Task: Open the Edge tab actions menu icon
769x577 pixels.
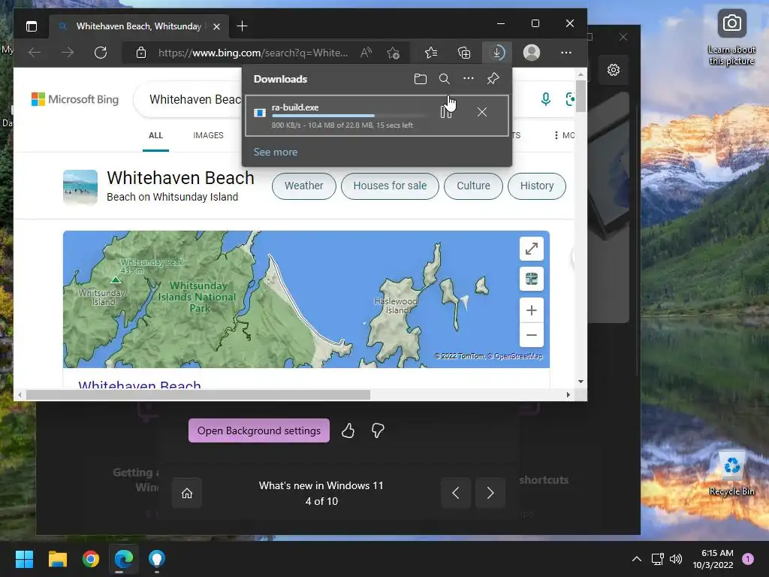Action: click(32, 26)
